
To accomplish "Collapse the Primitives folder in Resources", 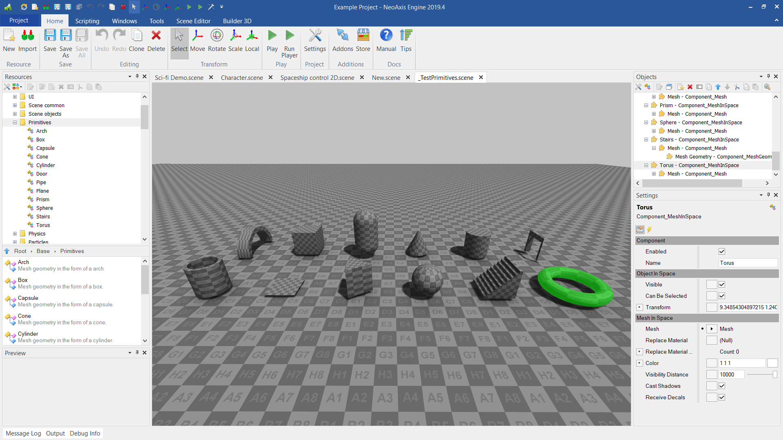I will [x=15, y=122].
